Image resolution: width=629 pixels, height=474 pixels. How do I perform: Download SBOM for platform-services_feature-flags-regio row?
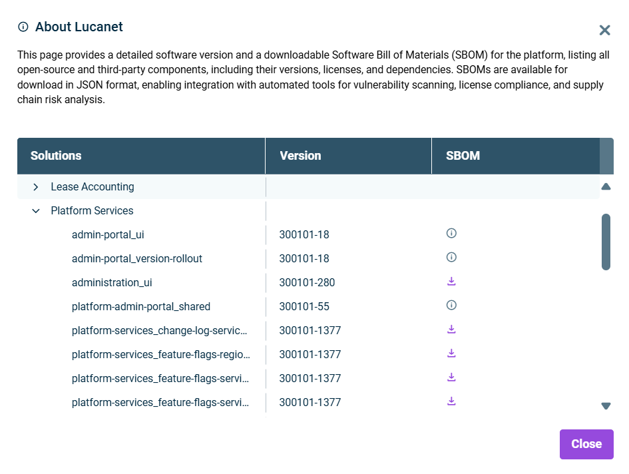pyautogui.click(x=451, y=354)
